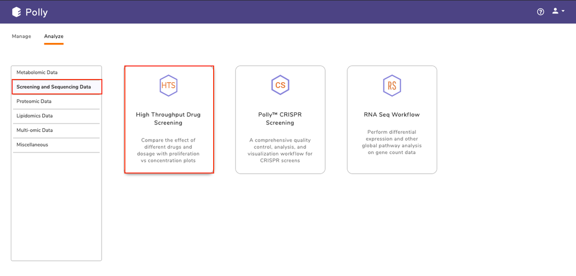The height and width of the screenshot is (276, 576).
Task: Click the gene count data description text
Action: tap(392, 142)
